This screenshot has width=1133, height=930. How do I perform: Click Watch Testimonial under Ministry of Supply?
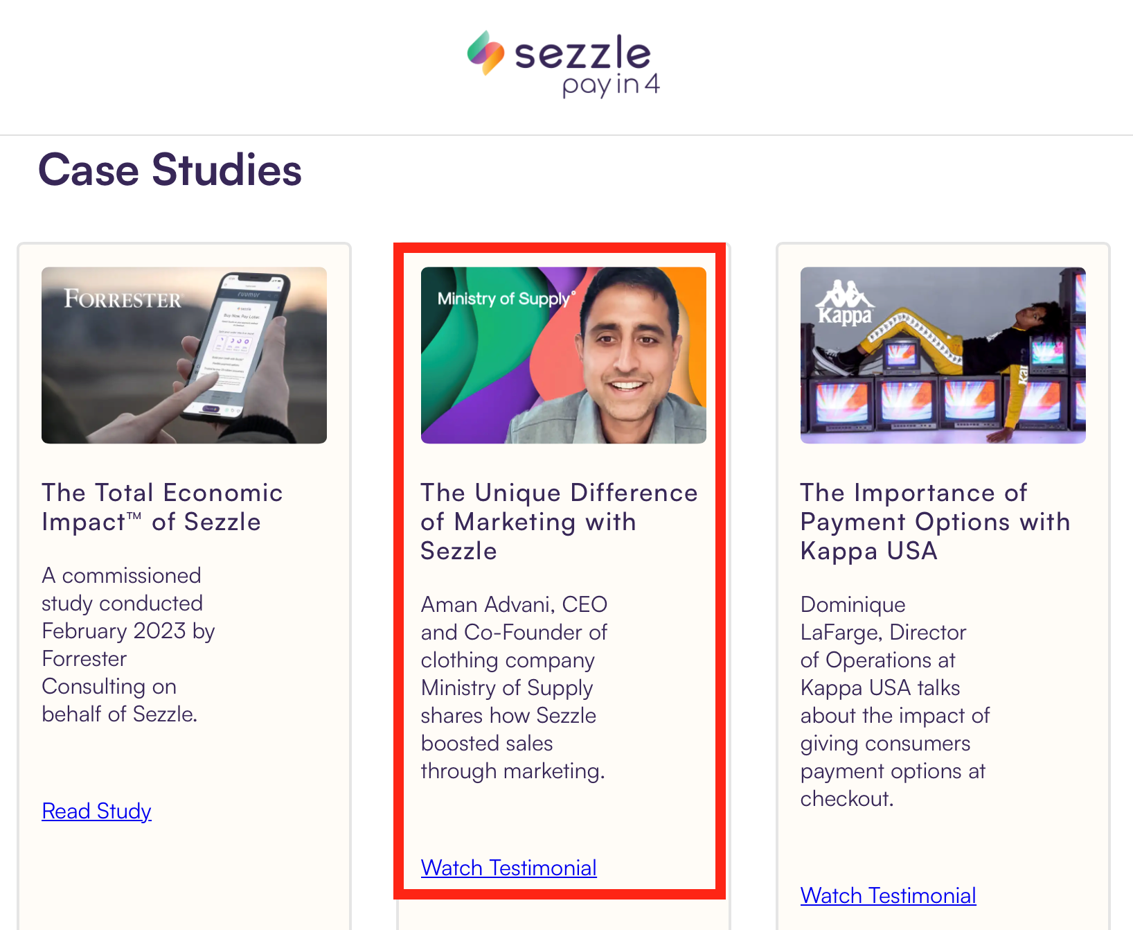pos(508,868)
